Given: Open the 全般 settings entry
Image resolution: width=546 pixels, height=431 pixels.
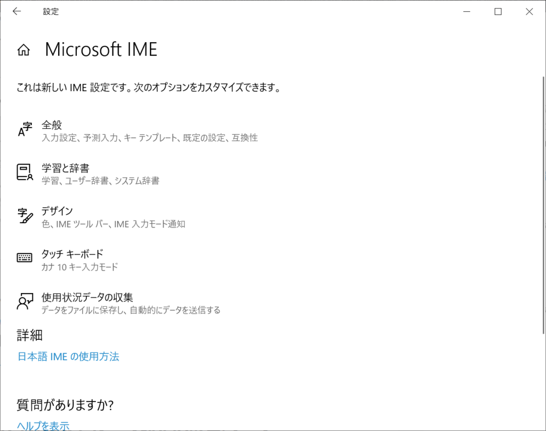Looking at the screenshot, I should (138, 131).
